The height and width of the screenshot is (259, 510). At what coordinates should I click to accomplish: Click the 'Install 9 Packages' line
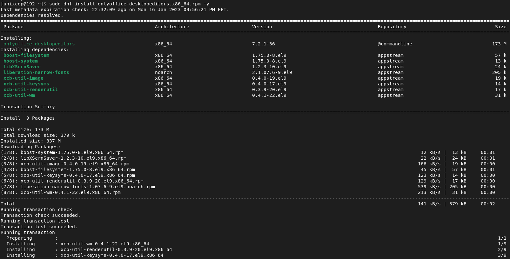[28, 118]
